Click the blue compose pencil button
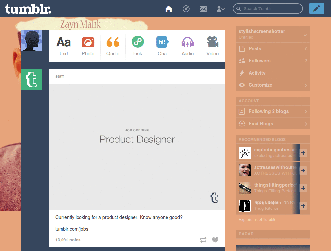The height and width of the screenshot is (251, 335). click(317, 8)
